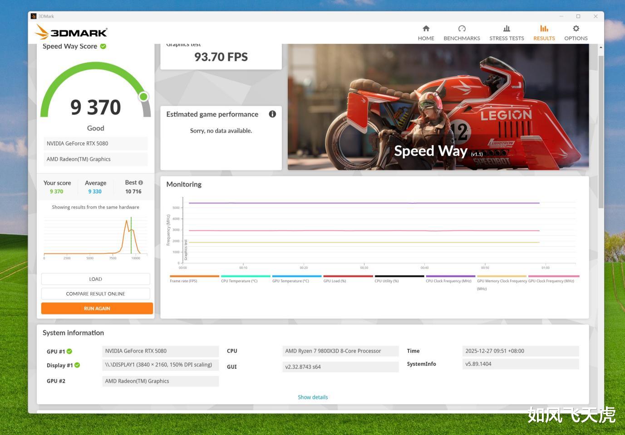Click the 3DMark title bar app icon
625x435 pixels.
pyautogui.click(x=34, y=16)
